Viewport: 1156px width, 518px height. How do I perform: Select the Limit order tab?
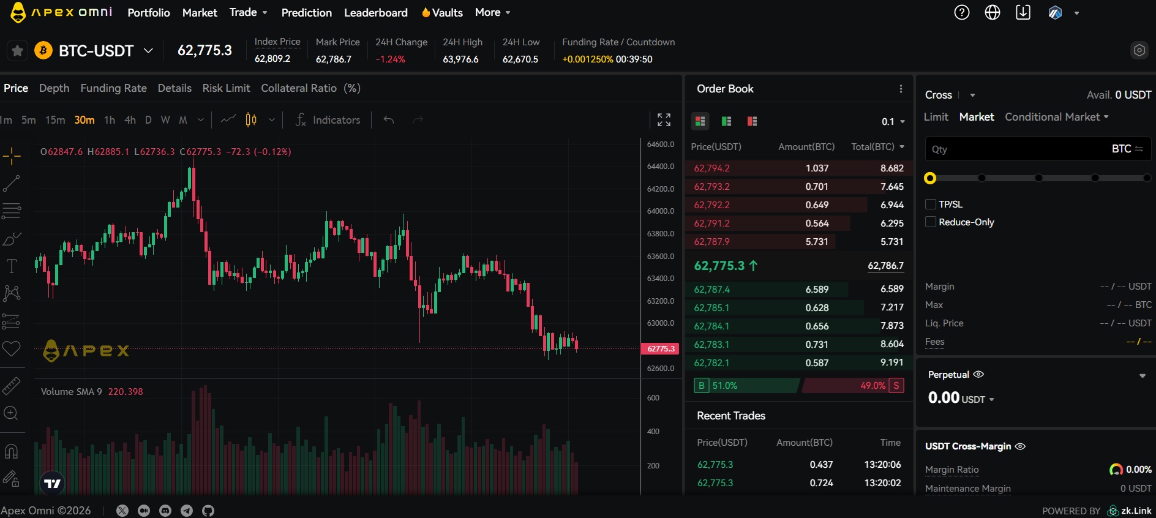(x=936, y=116)
